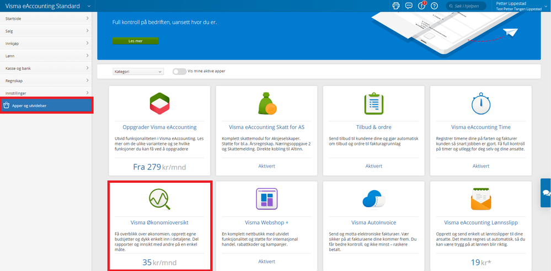Click the Fra 279 kr/mnd price
This screenshot has height=271, width=551.
pyautogui.click(x=159, y=167)
